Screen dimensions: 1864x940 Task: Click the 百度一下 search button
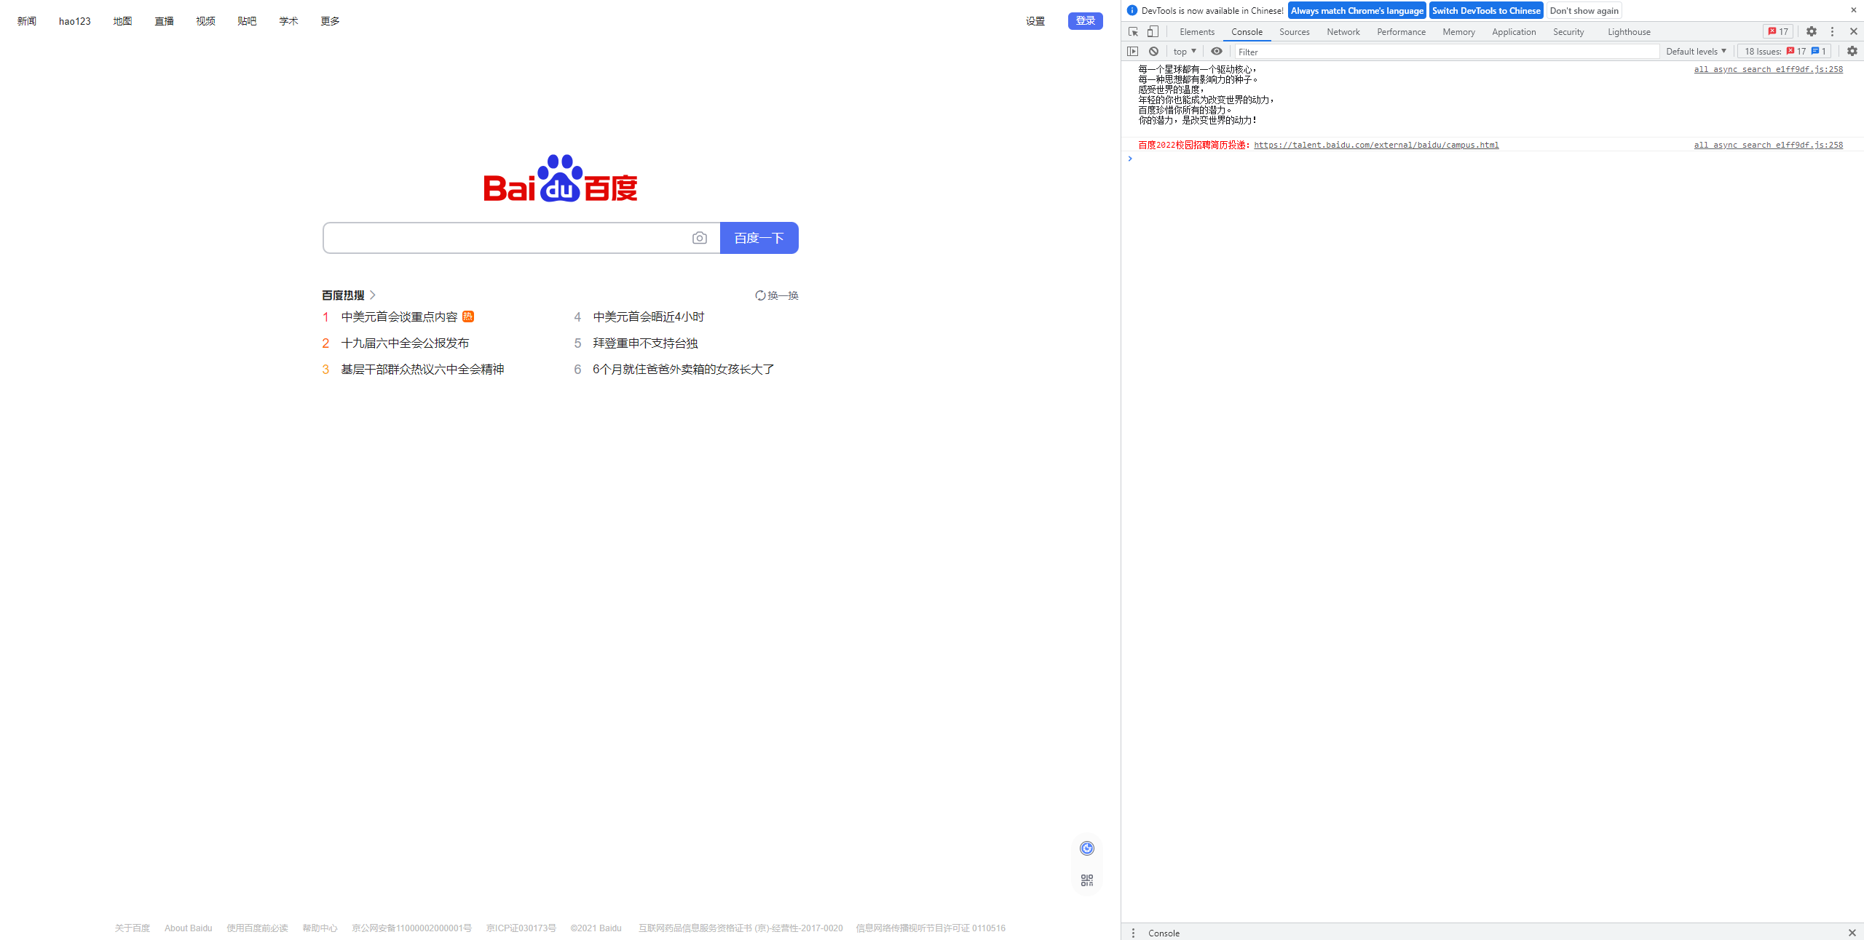(759, 238)
